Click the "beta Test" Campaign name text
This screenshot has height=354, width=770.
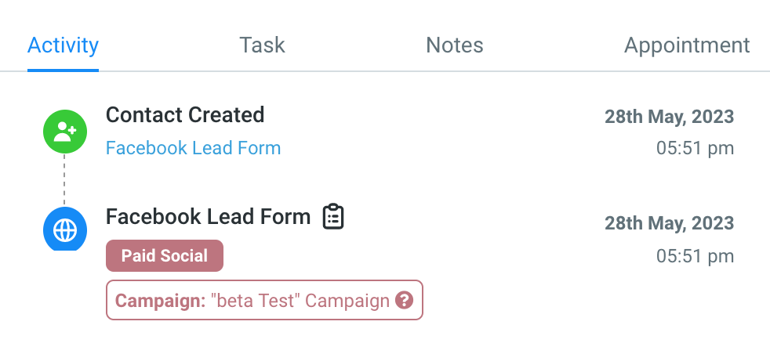coord(300,301)
